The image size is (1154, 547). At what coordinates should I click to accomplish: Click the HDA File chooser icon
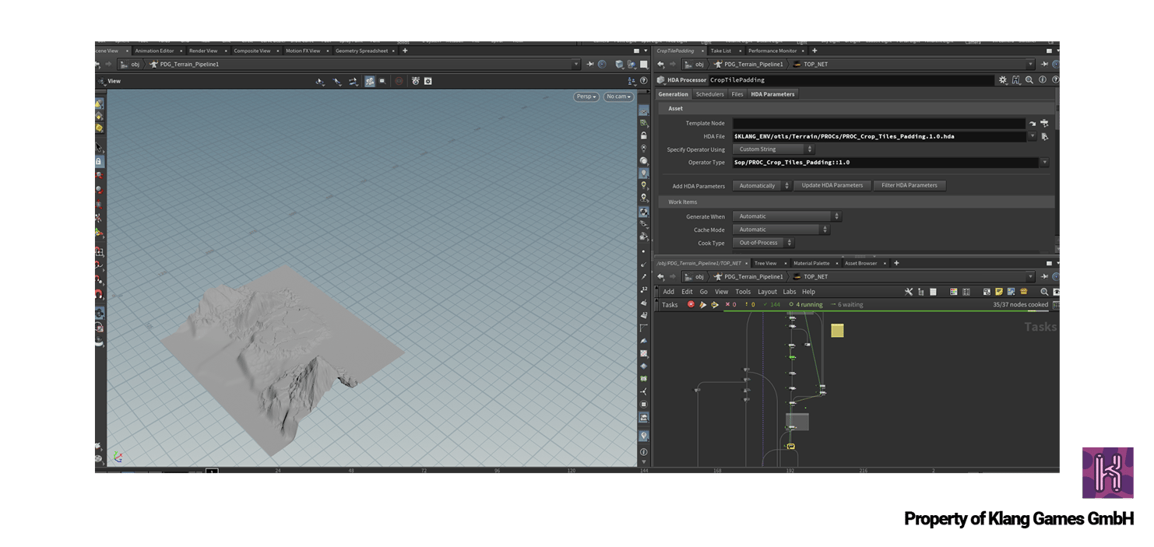click(1044, 136)
